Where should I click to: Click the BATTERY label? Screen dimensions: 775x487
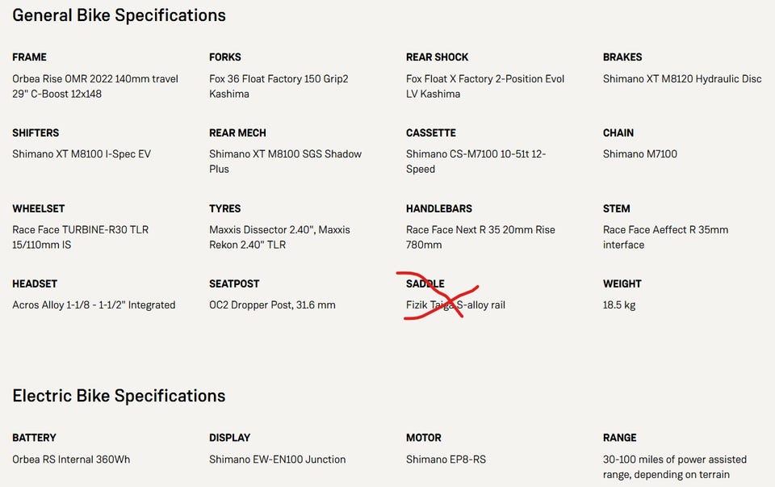pos(34,438)
